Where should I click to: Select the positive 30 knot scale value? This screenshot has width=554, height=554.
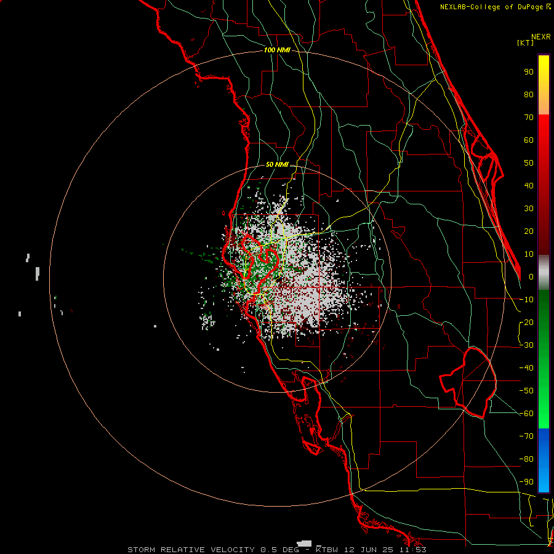tap(529, 209)
